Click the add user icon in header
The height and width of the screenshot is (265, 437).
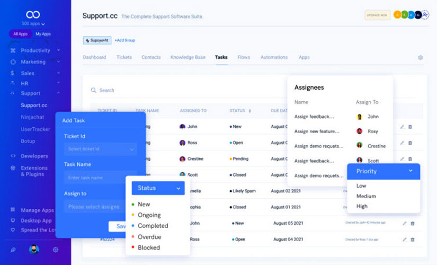point(425,15)
